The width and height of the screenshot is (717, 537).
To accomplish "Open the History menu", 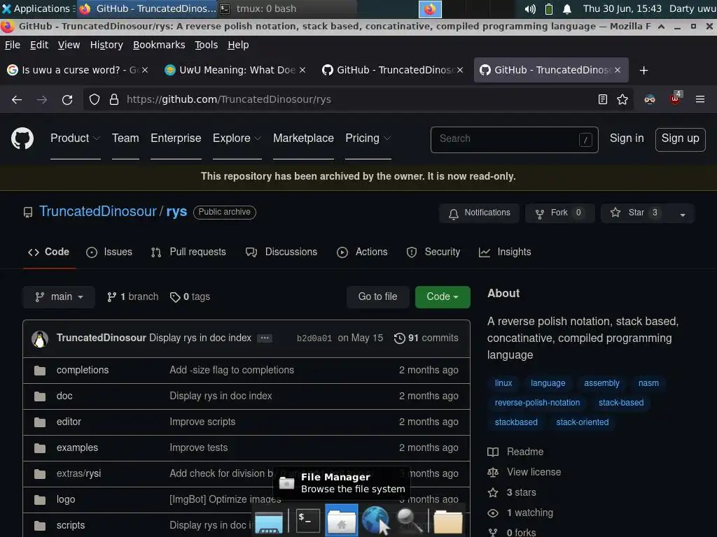I will pyautogui.click(x=106, y=45).
